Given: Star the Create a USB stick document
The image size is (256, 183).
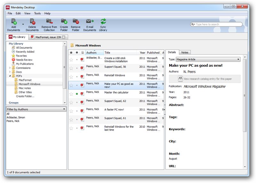Looking at the screenshot, I should pyautogui.click(x=71, y=60).
